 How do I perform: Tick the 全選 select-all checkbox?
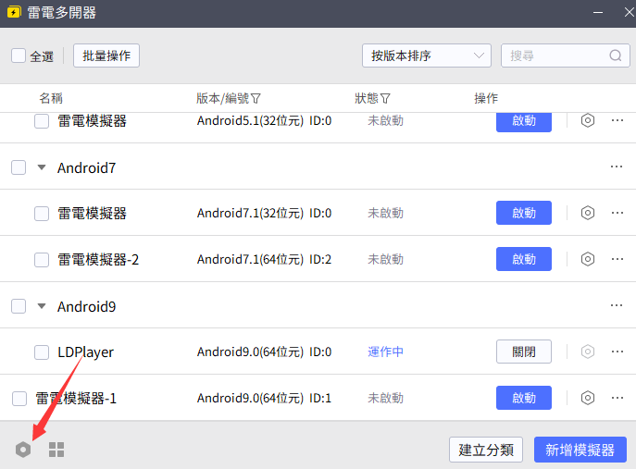(19, 56)
